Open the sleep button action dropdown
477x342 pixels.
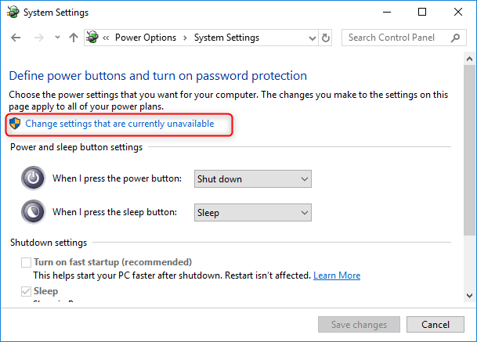252,212
